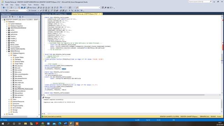Open the Tools menu
This screenshot has width=224, height=126.
(30, 5)
